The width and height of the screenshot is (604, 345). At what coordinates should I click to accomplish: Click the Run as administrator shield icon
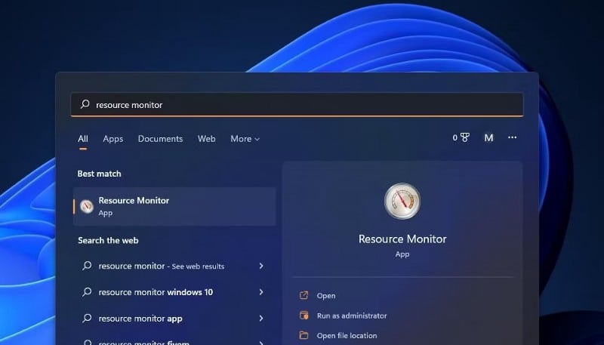[304, 316]
